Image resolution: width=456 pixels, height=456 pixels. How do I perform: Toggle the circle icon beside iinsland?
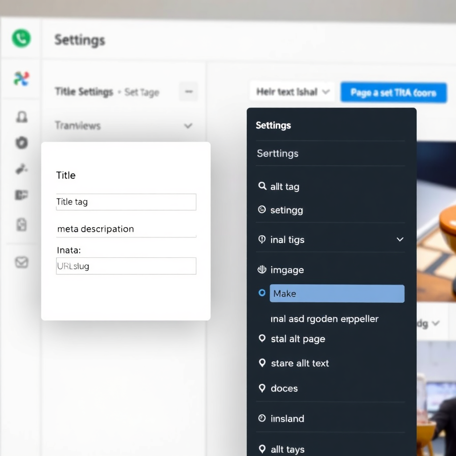pyautogui.click(x=262, y=418)
